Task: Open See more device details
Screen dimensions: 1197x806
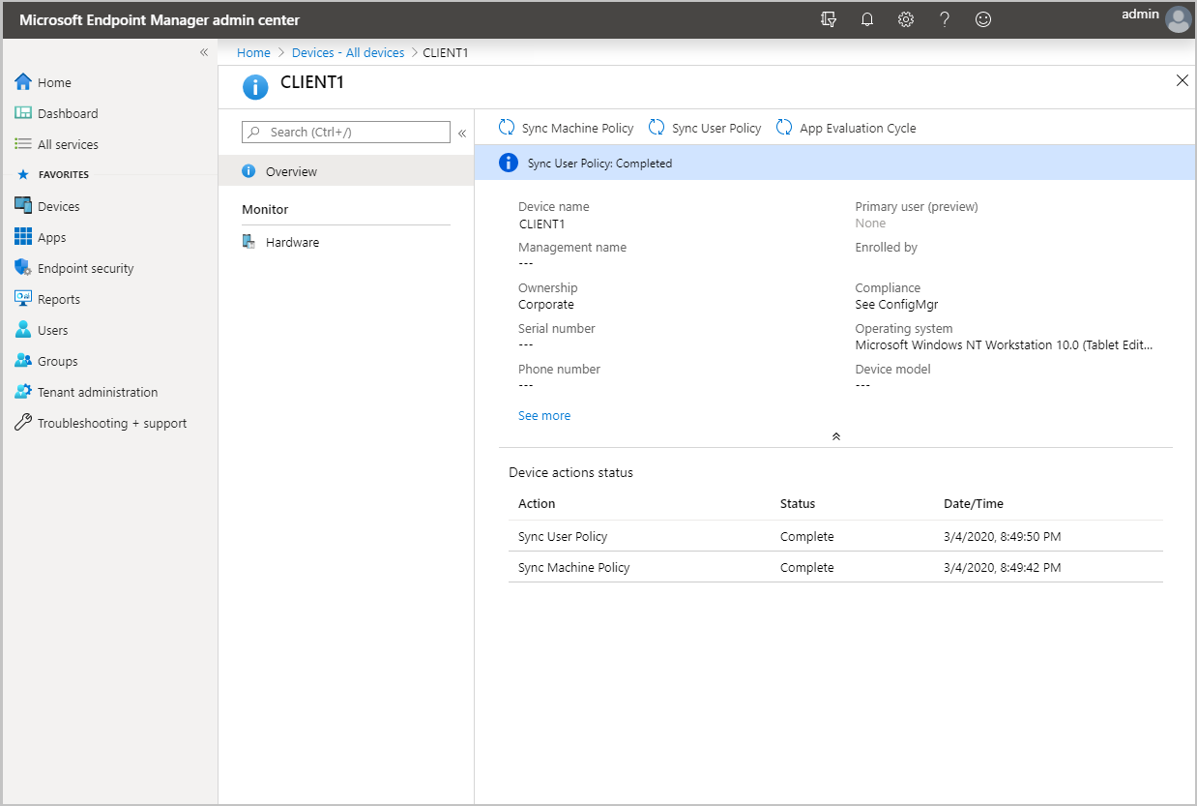Action: click(543, 414)
